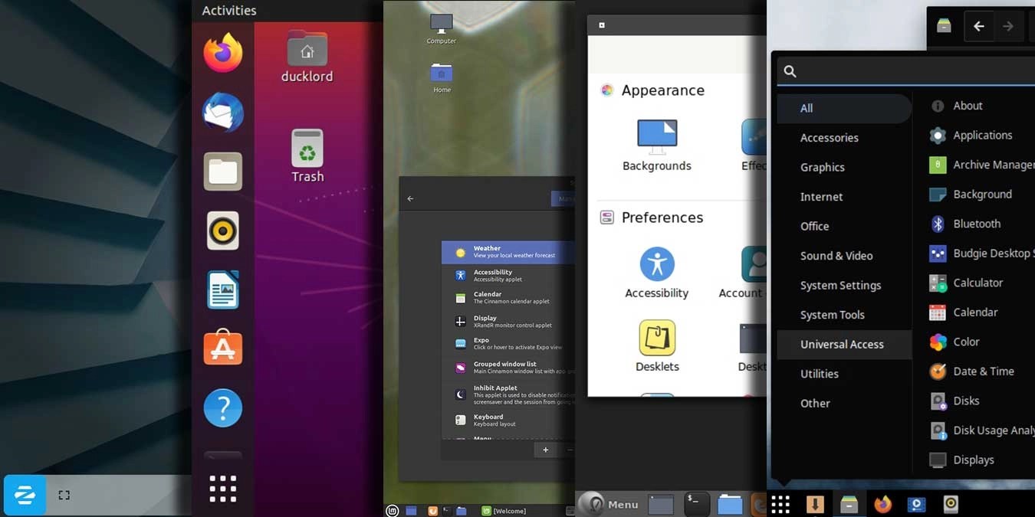Select the Sound & Video category

coord(844,256)
